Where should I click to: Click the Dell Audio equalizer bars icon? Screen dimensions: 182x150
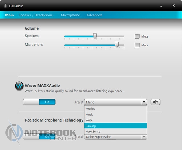tap(5, 6)
